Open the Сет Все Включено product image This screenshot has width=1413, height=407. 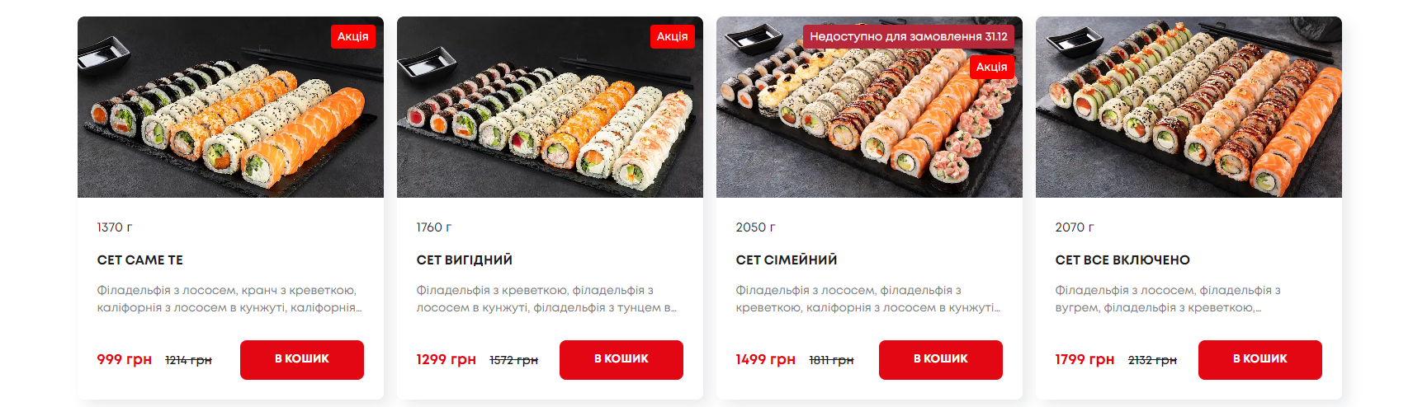coord(1189,107)
